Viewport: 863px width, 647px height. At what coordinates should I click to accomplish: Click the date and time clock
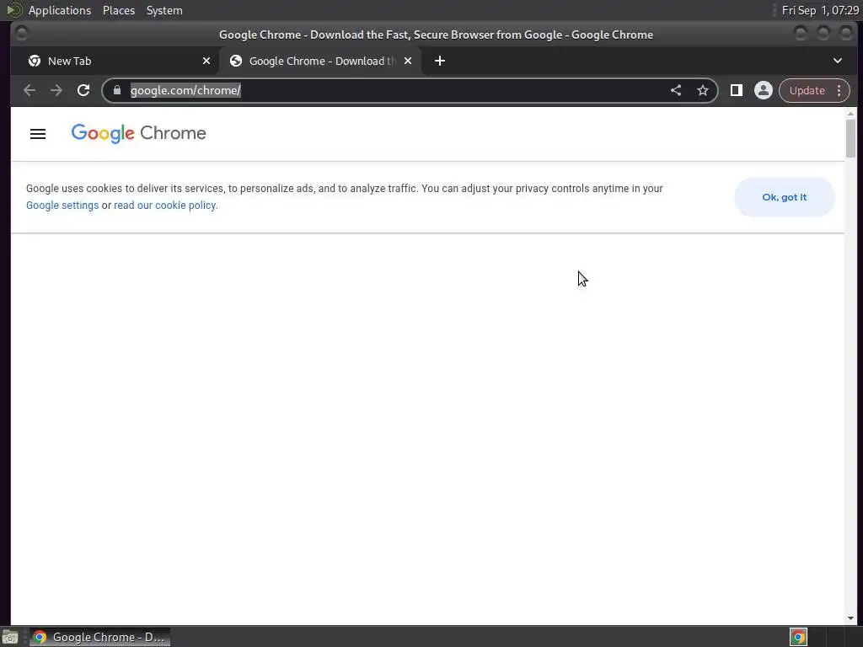[819, 10]
